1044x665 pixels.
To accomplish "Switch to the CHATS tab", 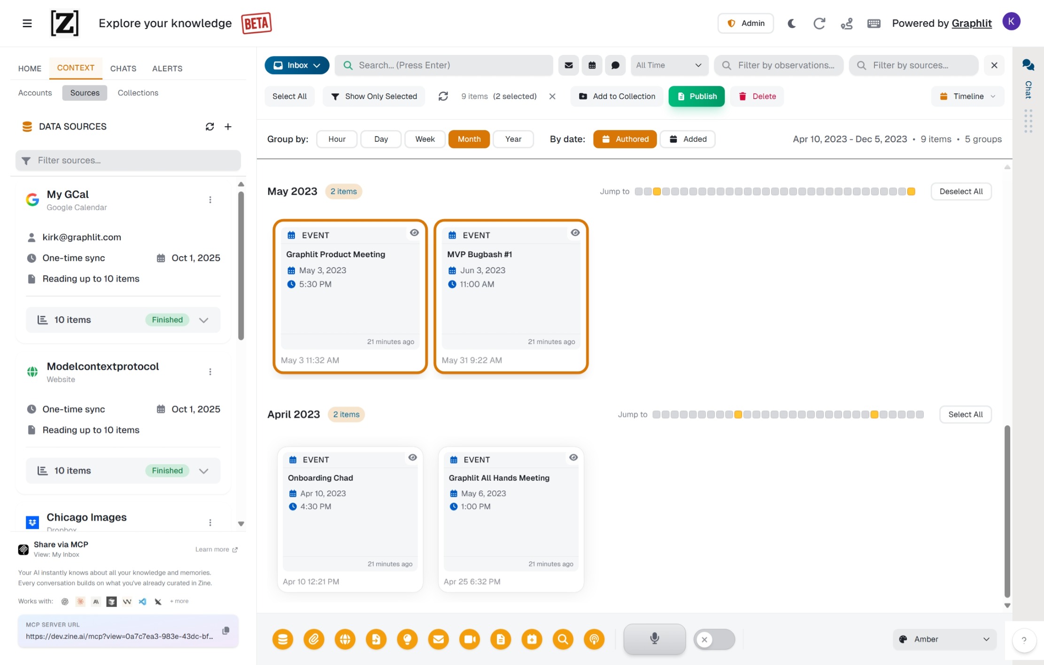I will tap(123, 69).
